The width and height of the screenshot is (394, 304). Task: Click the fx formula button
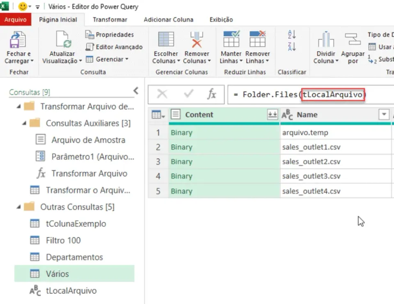click(x=212, y=94)
